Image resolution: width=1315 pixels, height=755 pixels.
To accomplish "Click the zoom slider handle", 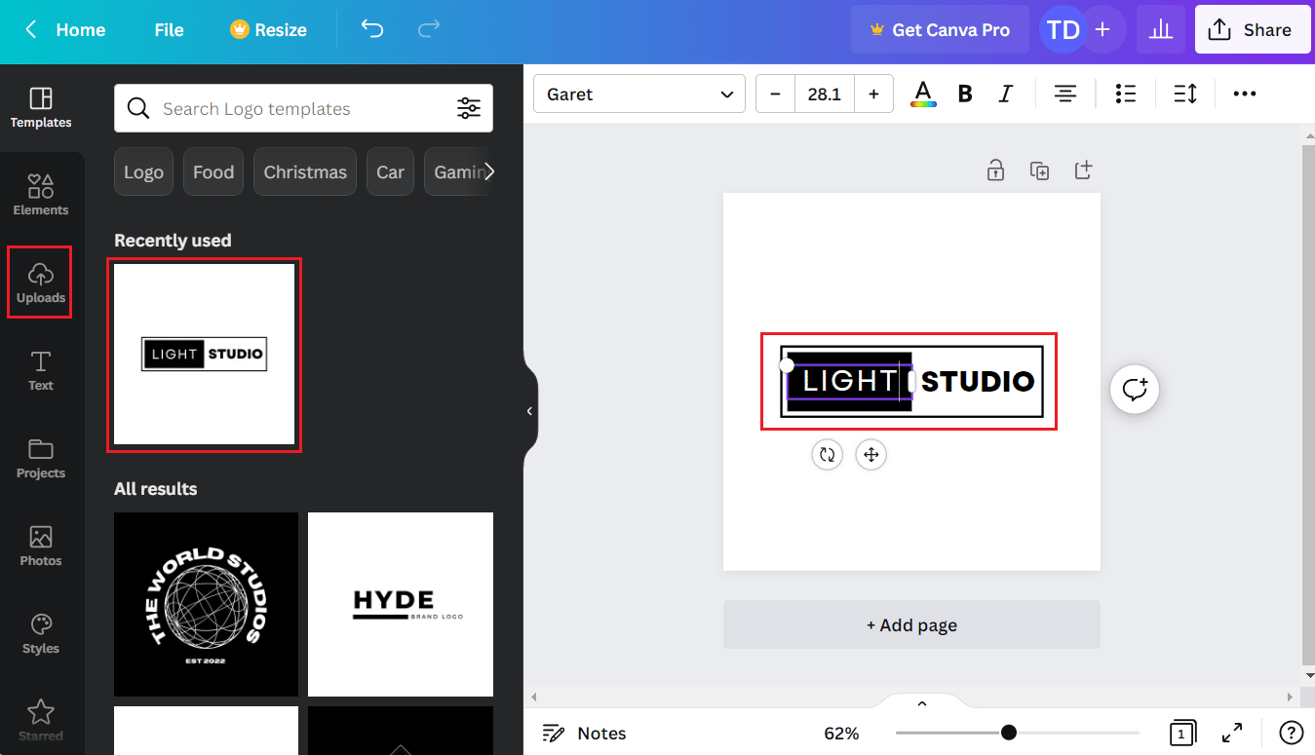I will (x=1009, y=732).
